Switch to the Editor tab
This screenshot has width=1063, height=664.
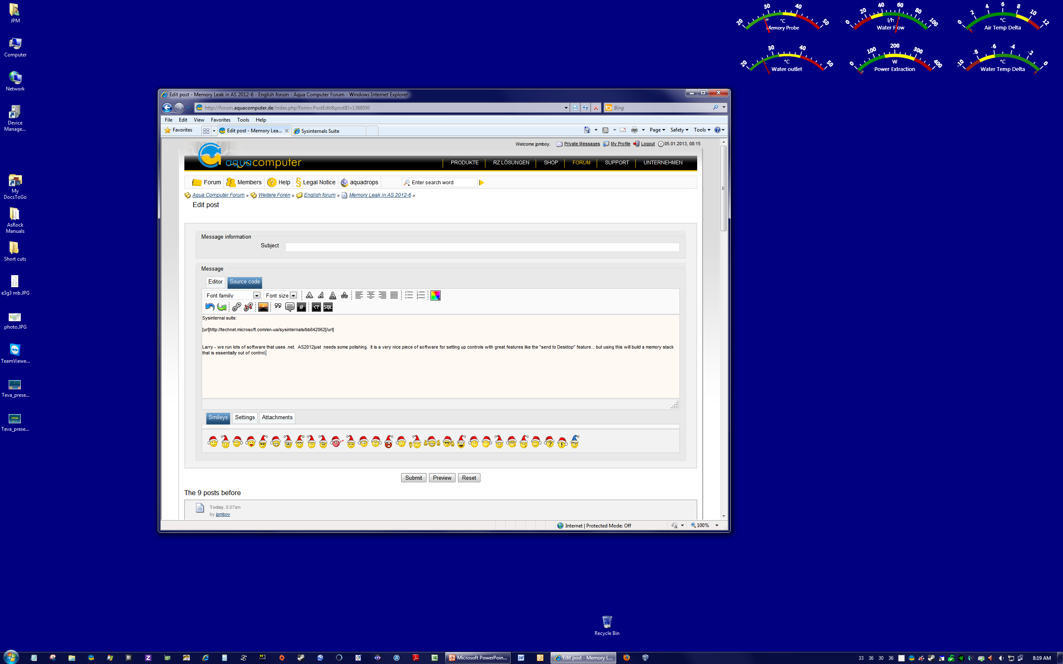[215, 281]
